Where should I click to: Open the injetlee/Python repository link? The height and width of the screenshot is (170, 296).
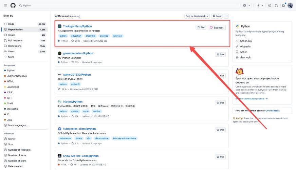(x=73, y=101)
